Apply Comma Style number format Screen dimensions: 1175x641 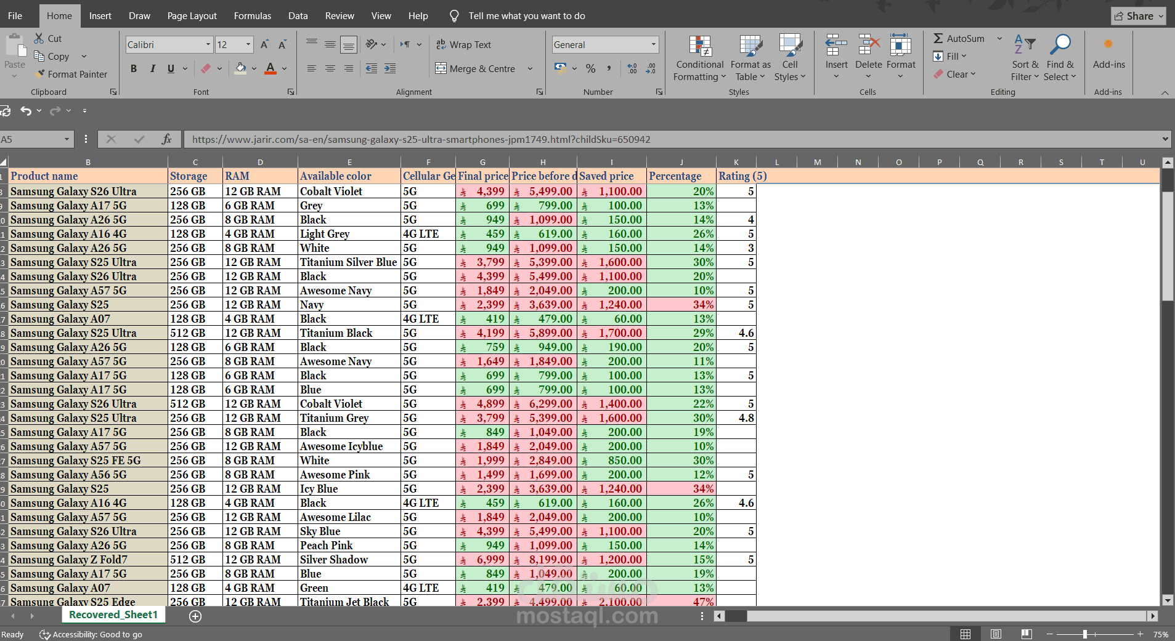pyautogui.click(x=609, y=68)
